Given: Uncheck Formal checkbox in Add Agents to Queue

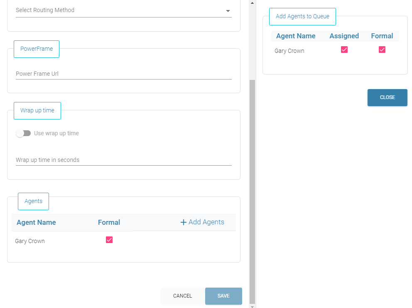Looking at the screenshot, I should (382, 50).
